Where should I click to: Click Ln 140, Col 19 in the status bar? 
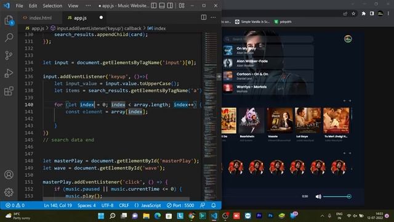click(x=58, y=205)
